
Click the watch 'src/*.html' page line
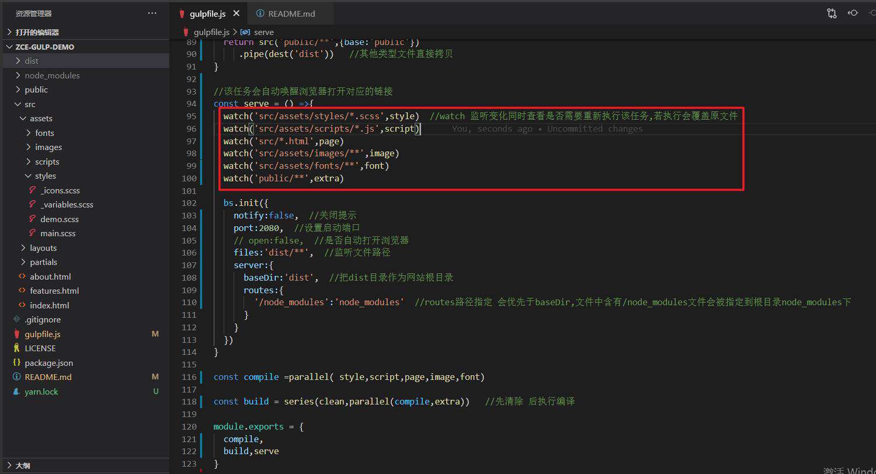(x=284, y=141)
